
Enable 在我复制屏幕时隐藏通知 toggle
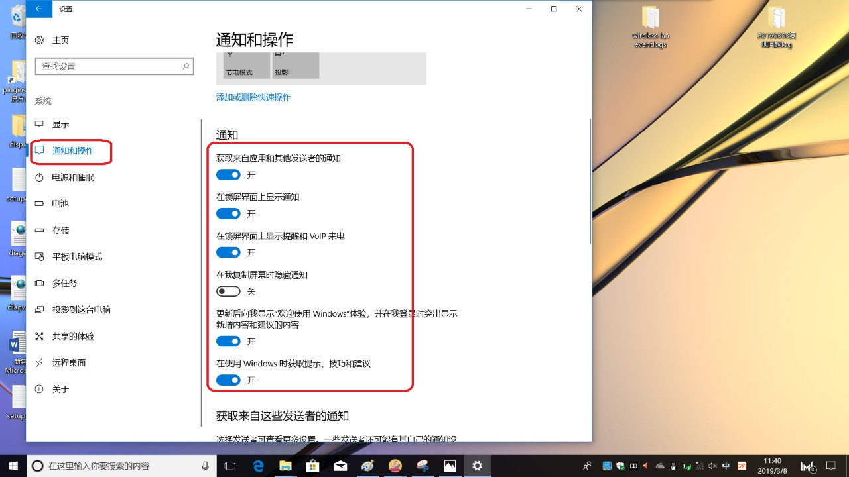point(228,291)
